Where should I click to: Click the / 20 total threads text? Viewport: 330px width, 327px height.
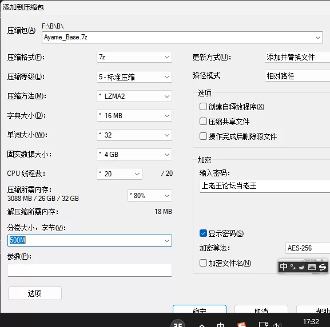[167, 173]
